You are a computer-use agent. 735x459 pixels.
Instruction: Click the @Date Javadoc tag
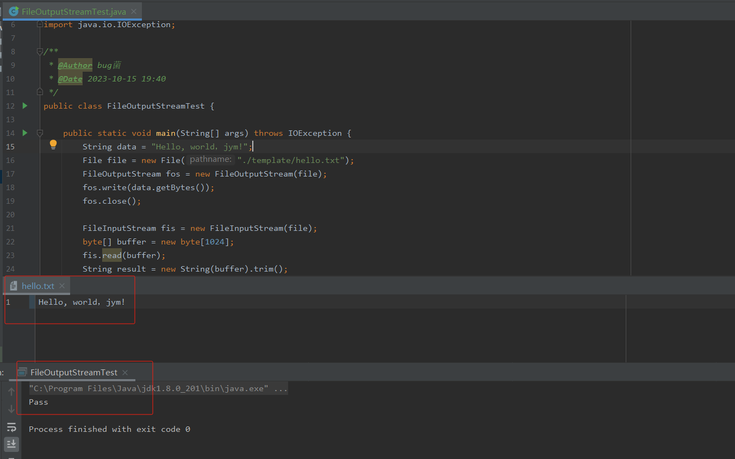(70, 79)
